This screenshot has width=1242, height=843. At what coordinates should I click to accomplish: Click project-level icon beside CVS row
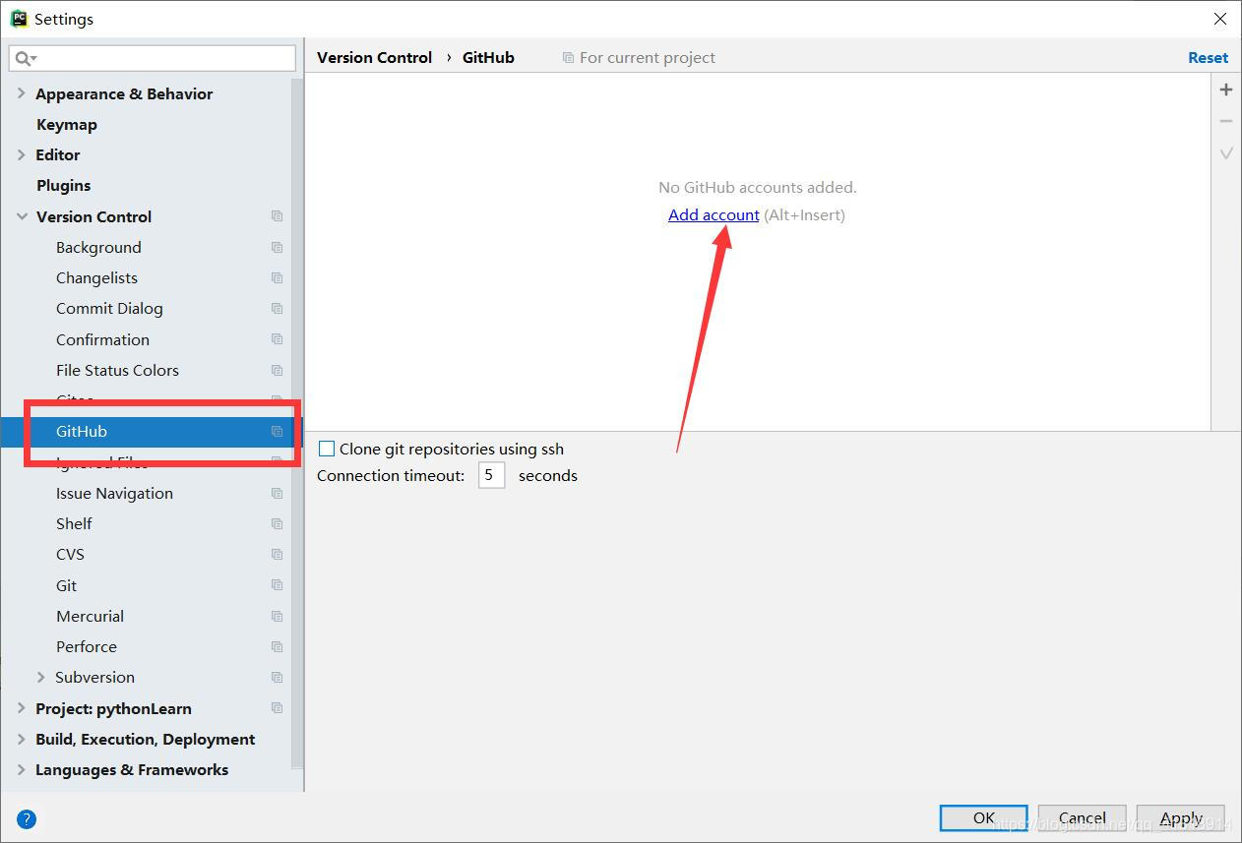coord(278,555)
